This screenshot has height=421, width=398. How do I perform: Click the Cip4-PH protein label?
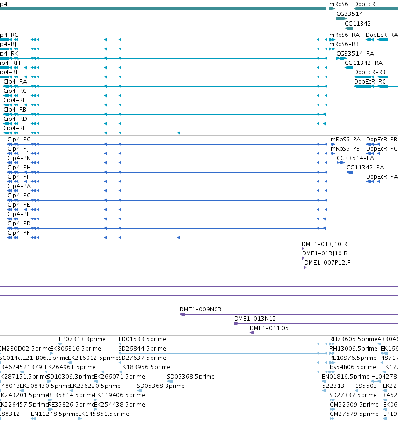[x=19, y=168]
